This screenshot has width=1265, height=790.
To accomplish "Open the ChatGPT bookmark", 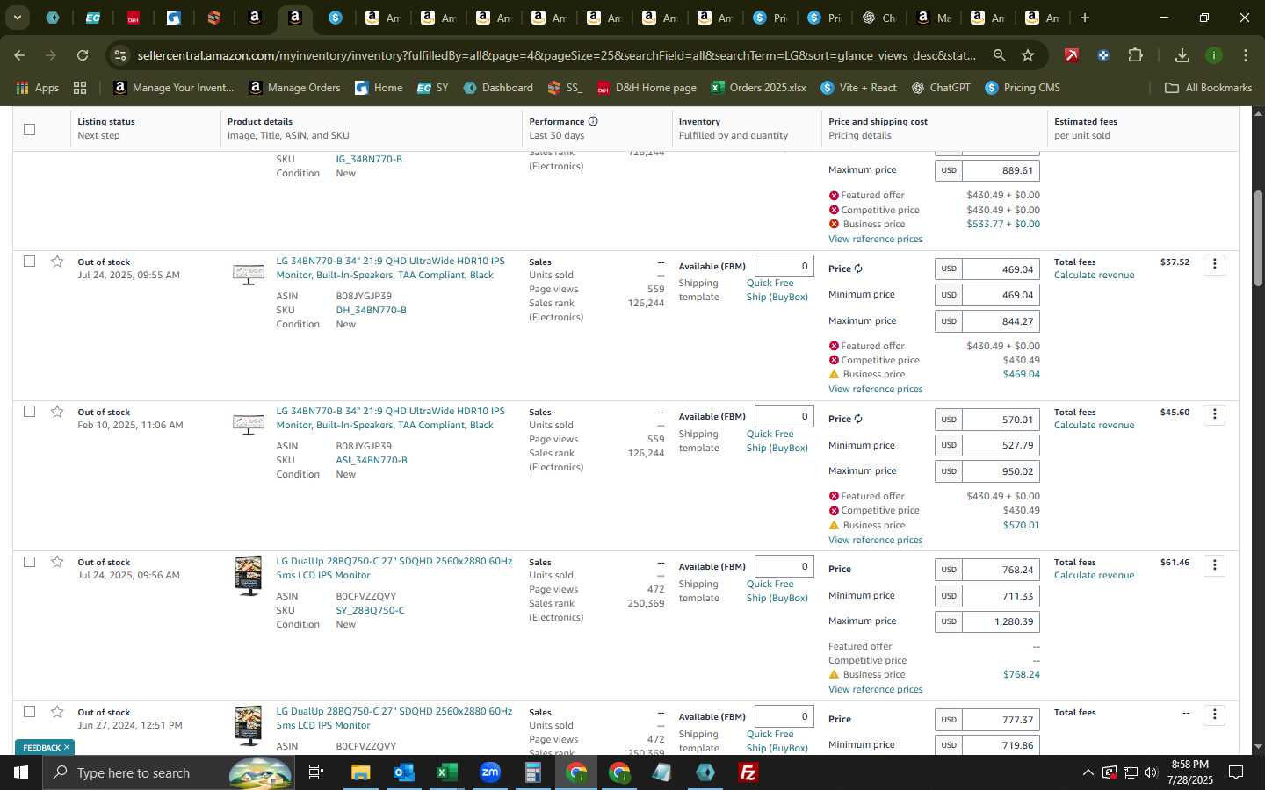I will pyautogui.click(x=941, y=88).
